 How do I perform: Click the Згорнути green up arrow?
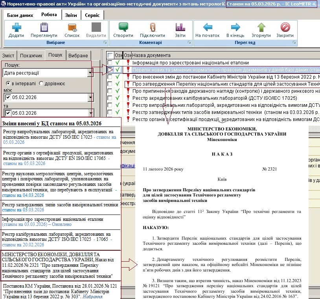point(261,28)
